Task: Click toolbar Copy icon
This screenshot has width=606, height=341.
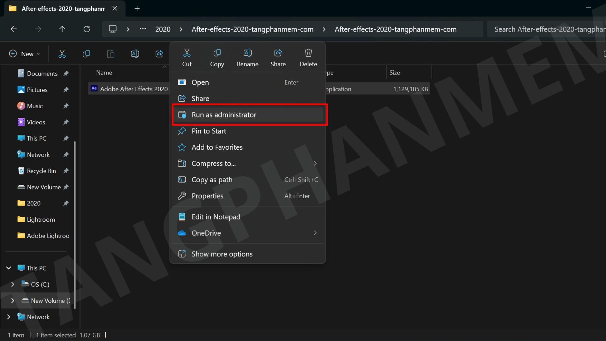Action: (x=86, y=54)
